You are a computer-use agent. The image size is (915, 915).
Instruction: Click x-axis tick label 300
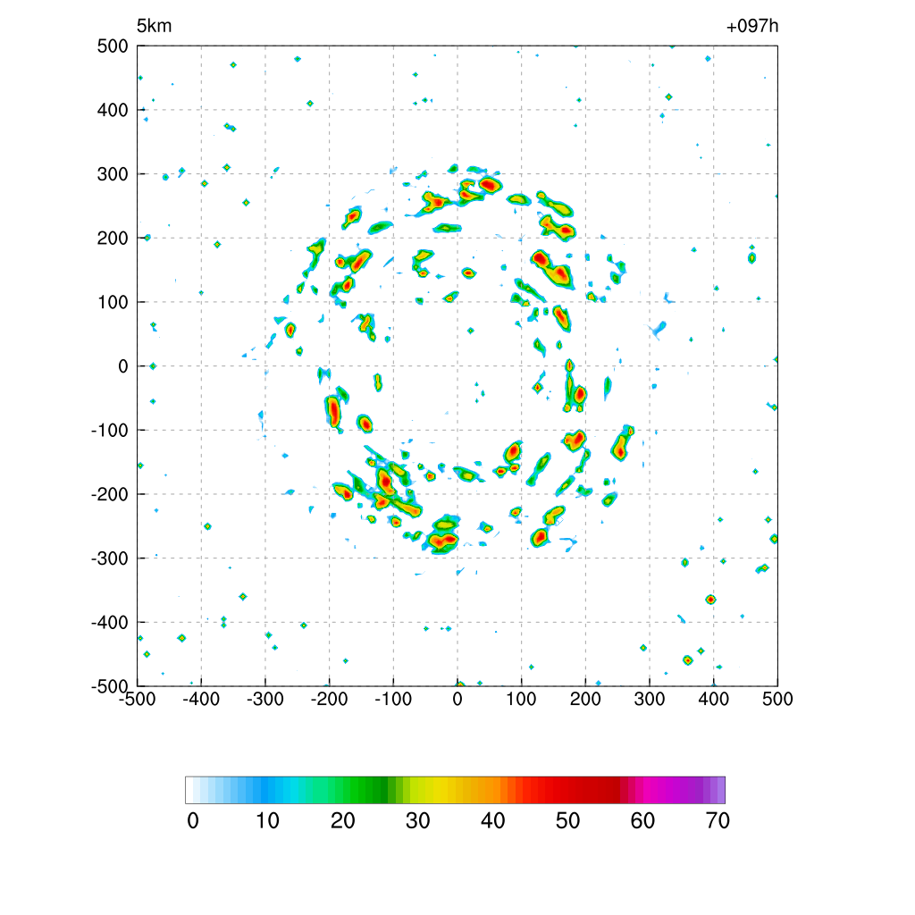point(650,699)
